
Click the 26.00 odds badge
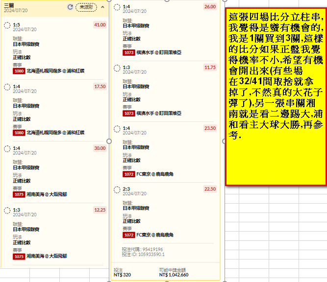pos(210,7)
